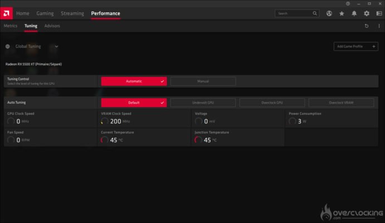385x223 pixels.
Task: Click the GPU Clock Speed gauge
Action: click(x=11, y=121)
